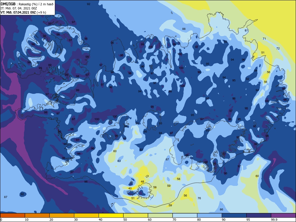Click the title text 'DMI/IGB : Rakastig (%) í 2 m hæð'

coord(27,4)
